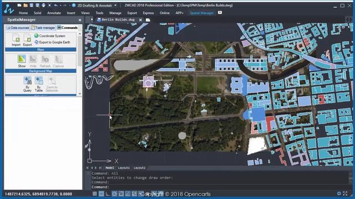Click the commands panel scroll-down arrow

tap(80, 93)
